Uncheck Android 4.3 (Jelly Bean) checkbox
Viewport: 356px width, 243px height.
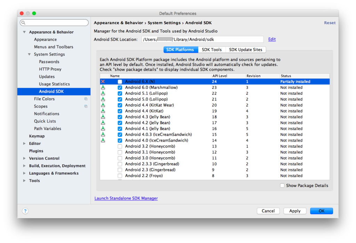(120, 117)
